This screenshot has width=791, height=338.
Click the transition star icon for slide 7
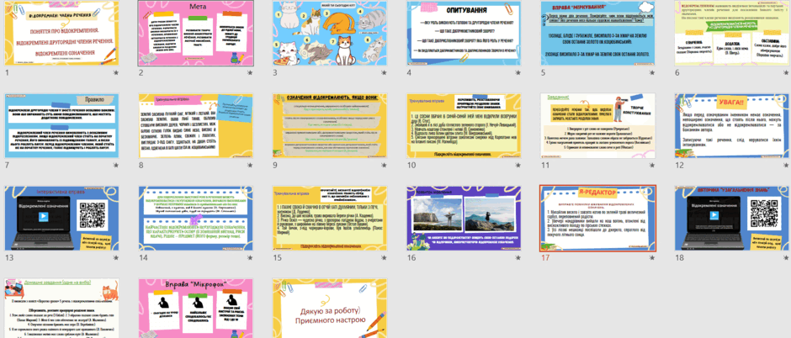(116, 166)
